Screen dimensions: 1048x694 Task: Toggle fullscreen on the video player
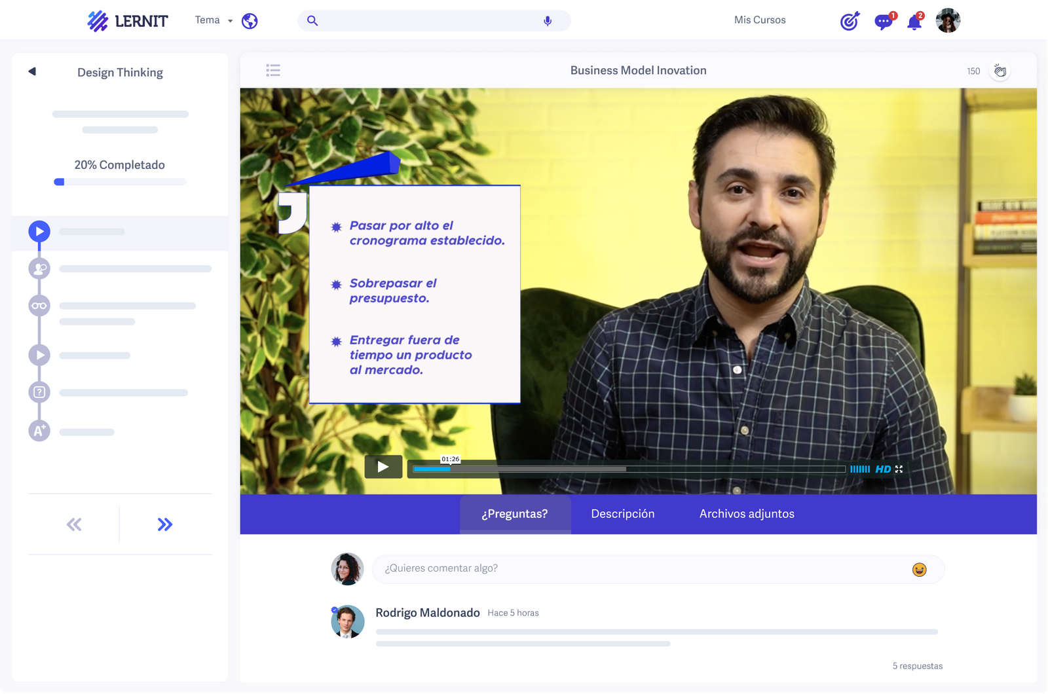pos(899,469)
